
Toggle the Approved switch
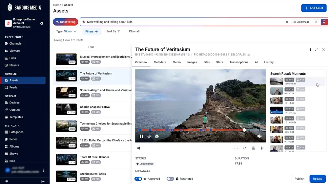(x=138, y=179)
